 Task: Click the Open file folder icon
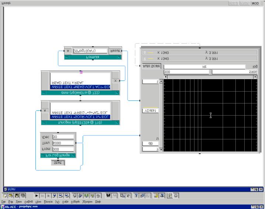tap(11, 196)
